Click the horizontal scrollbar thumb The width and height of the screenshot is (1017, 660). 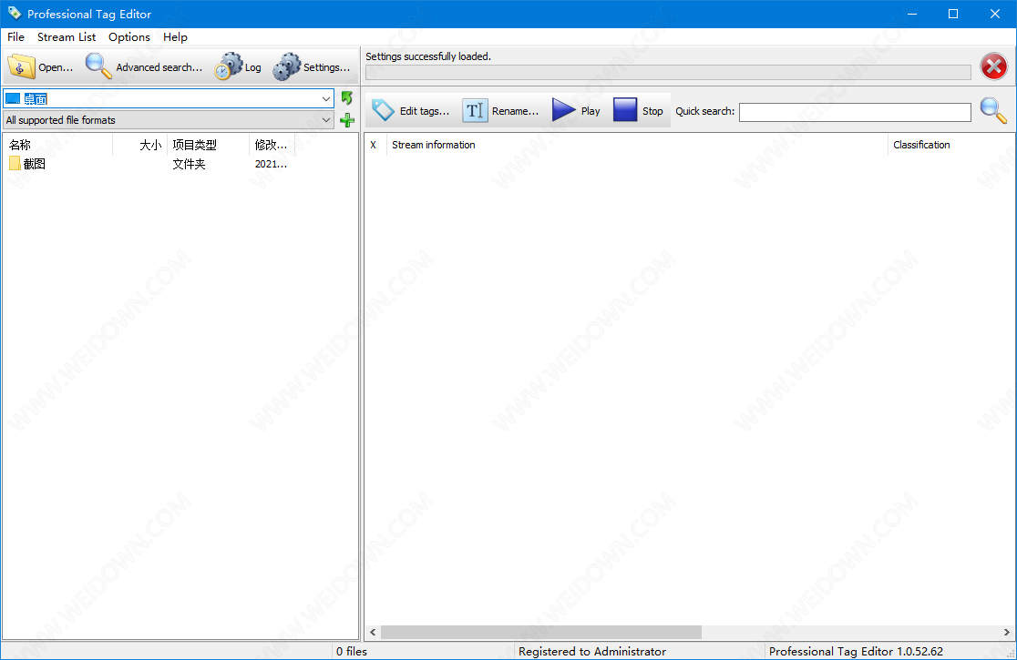[541, 632]
